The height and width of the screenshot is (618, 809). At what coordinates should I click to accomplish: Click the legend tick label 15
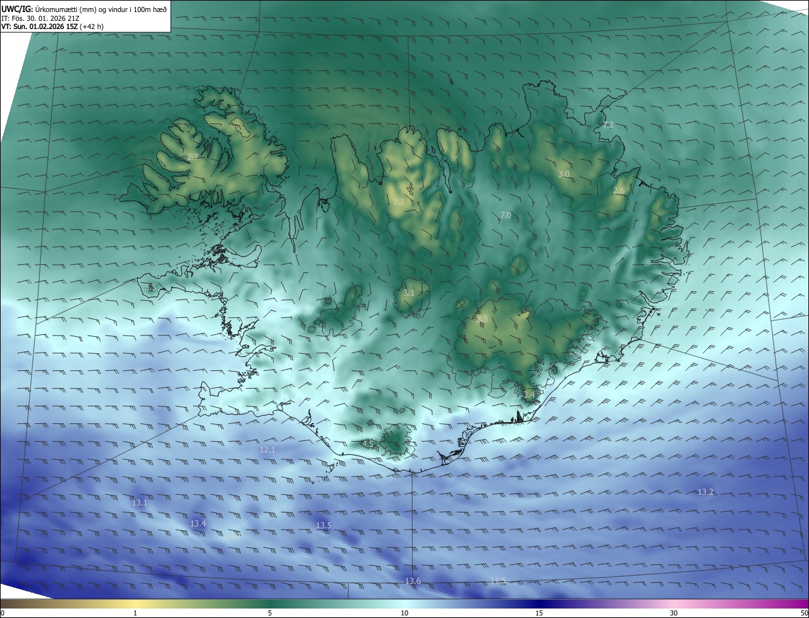click(539, 613)
